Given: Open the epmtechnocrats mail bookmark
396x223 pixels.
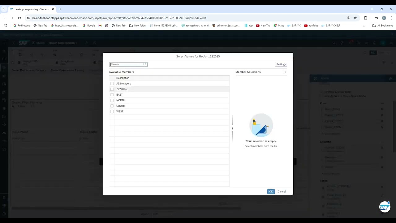Looking at the screenshot, I should (x=195, y=26).
